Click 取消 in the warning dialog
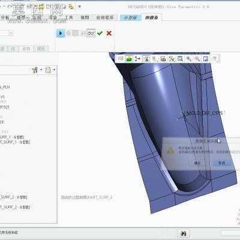 click(222, 163)
